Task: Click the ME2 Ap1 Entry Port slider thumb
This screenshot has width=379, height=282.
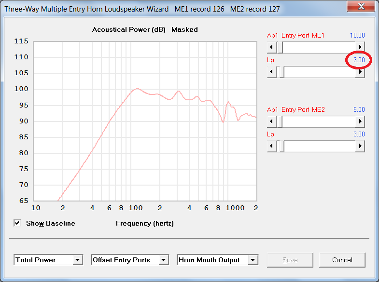Action: [280, 121]
